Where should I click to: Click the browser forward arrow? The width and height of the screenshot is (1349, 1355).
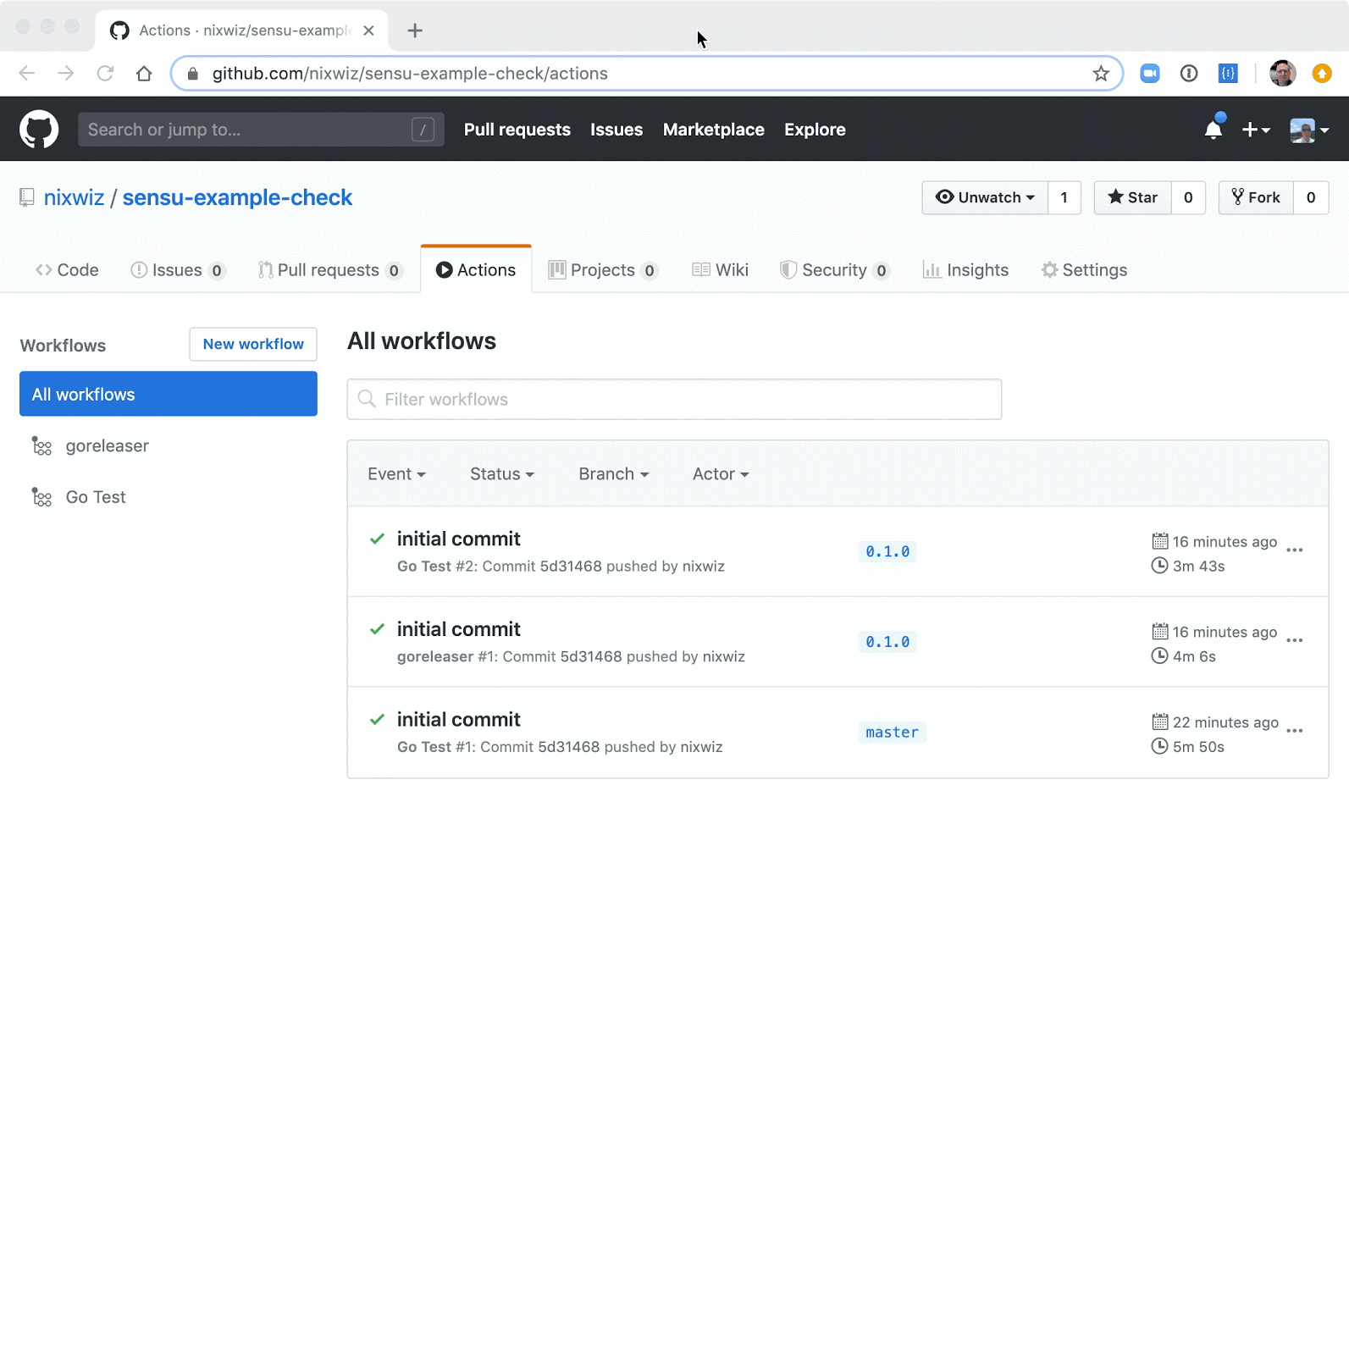tap(66, 74)
